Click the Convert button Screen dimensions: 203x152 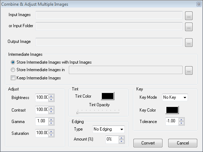148,143
